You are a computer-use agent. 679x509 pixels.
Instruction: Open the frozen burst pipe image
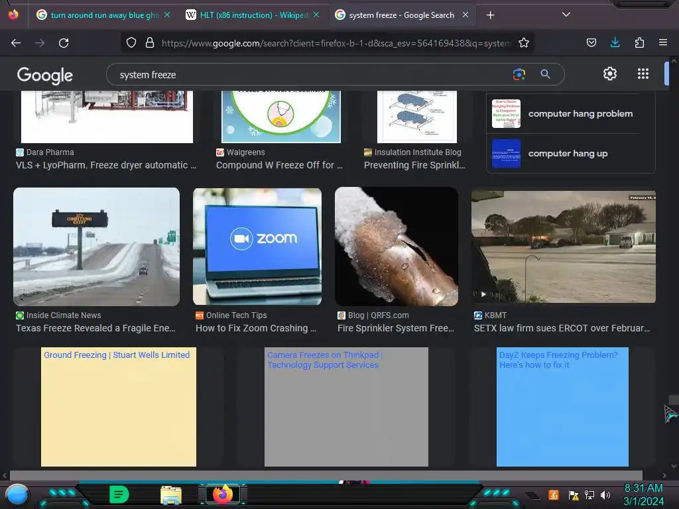pyautogui.click(x=397, y=247)
